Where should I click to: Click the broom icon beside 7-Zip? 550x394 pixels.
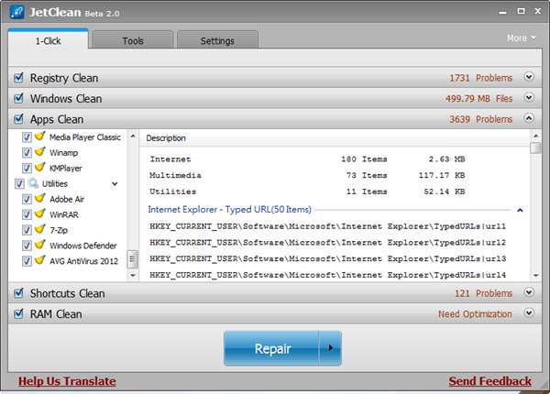click(40, 229)
